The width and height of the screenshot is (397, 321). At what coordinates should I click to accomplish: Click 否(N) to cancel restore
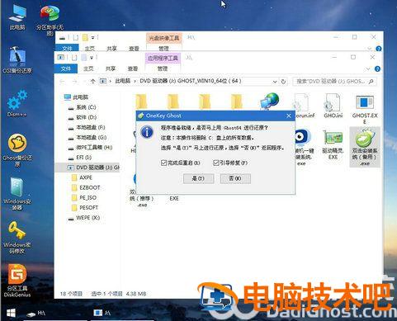pos(235,178)
